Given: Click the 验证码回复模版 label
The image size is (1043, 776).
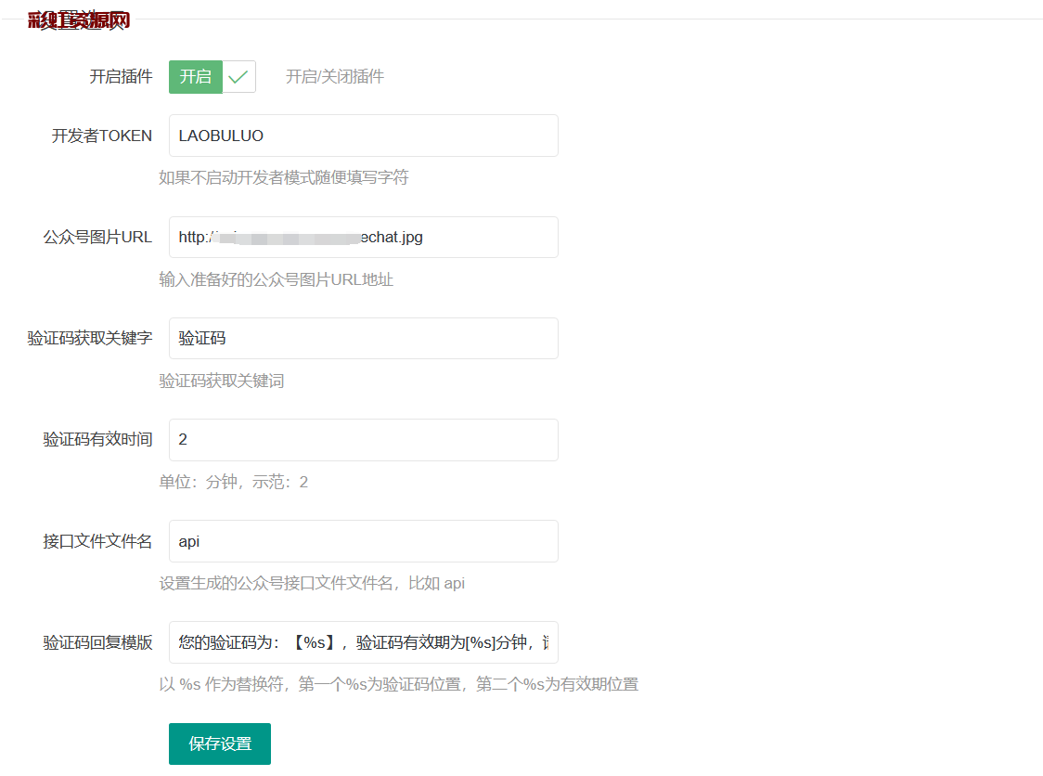Looking at the screenshot, I should tap(97, 642).
